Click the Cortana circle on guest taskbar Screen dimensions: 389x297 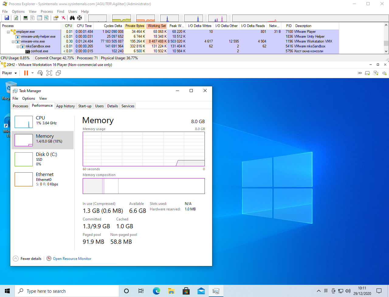point(126,291)
